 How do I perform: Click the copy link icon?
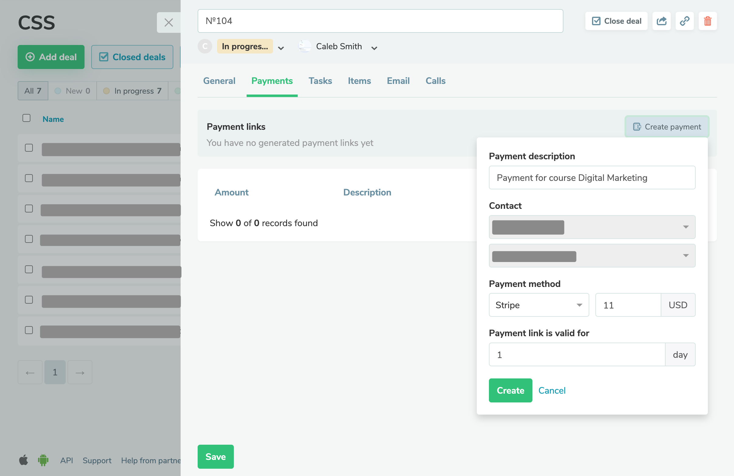[685, 21]
